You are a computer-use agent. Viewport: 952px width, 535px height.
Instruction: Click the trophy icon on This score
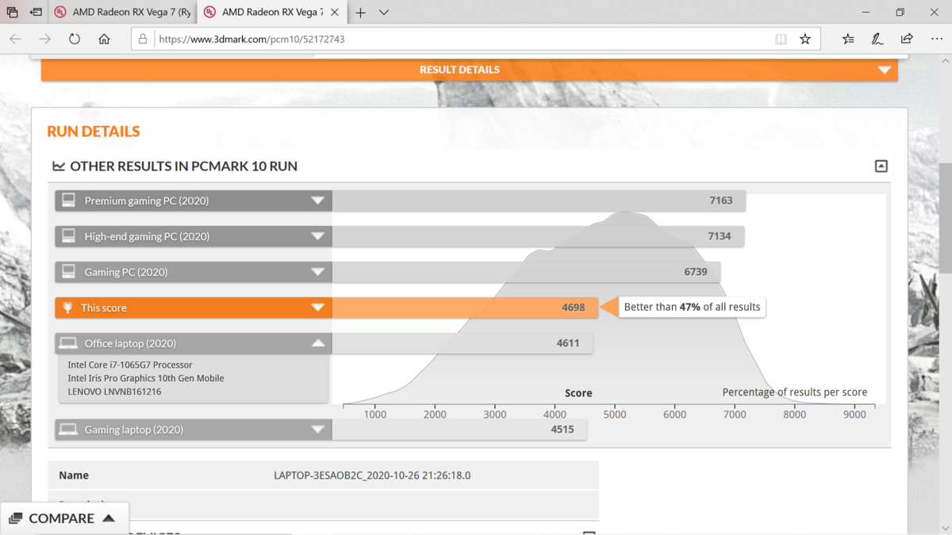(67, 308)
